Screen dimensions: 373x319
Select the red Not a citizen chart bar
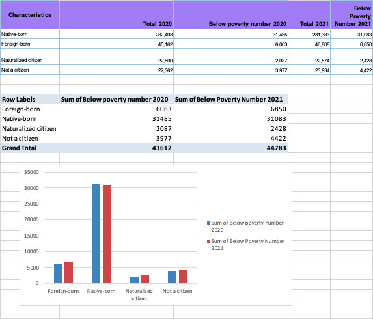click(183, 276)
